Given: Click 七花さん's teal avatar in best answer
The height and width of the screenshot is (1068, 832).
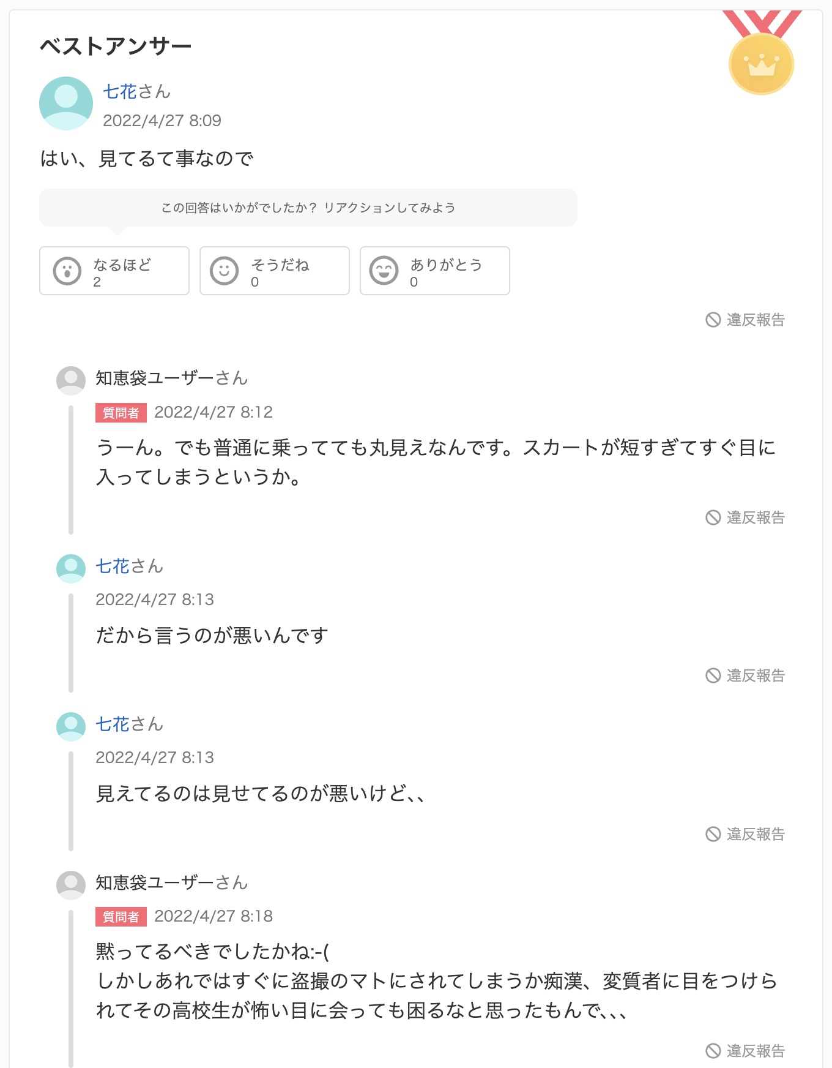Looking at the screenshot, I should tap(66, 103).
